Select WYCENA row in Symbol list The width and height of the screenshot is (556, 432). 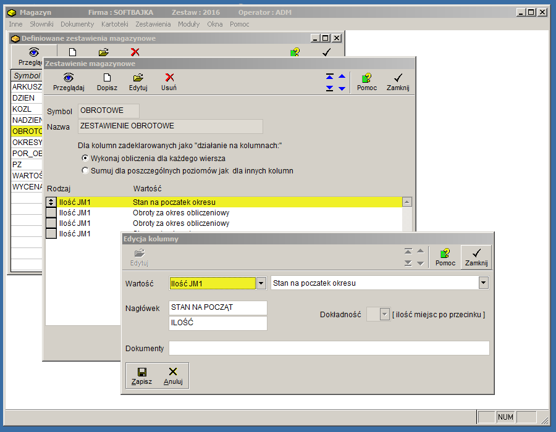click(27, 186)
